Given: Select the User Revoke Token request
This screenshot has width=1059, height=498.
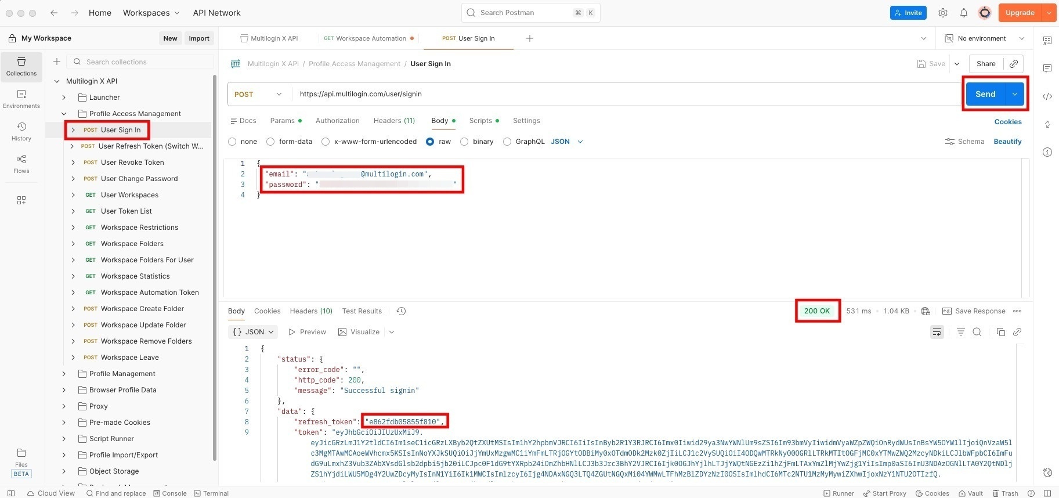Looking at the screenshot, I should click(x=132, y=163).
